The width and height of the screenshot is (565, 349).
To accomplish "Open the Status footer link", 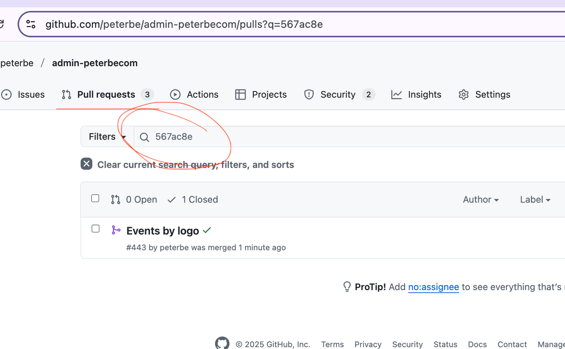I will pyautogui.click(x=445, y=344).
